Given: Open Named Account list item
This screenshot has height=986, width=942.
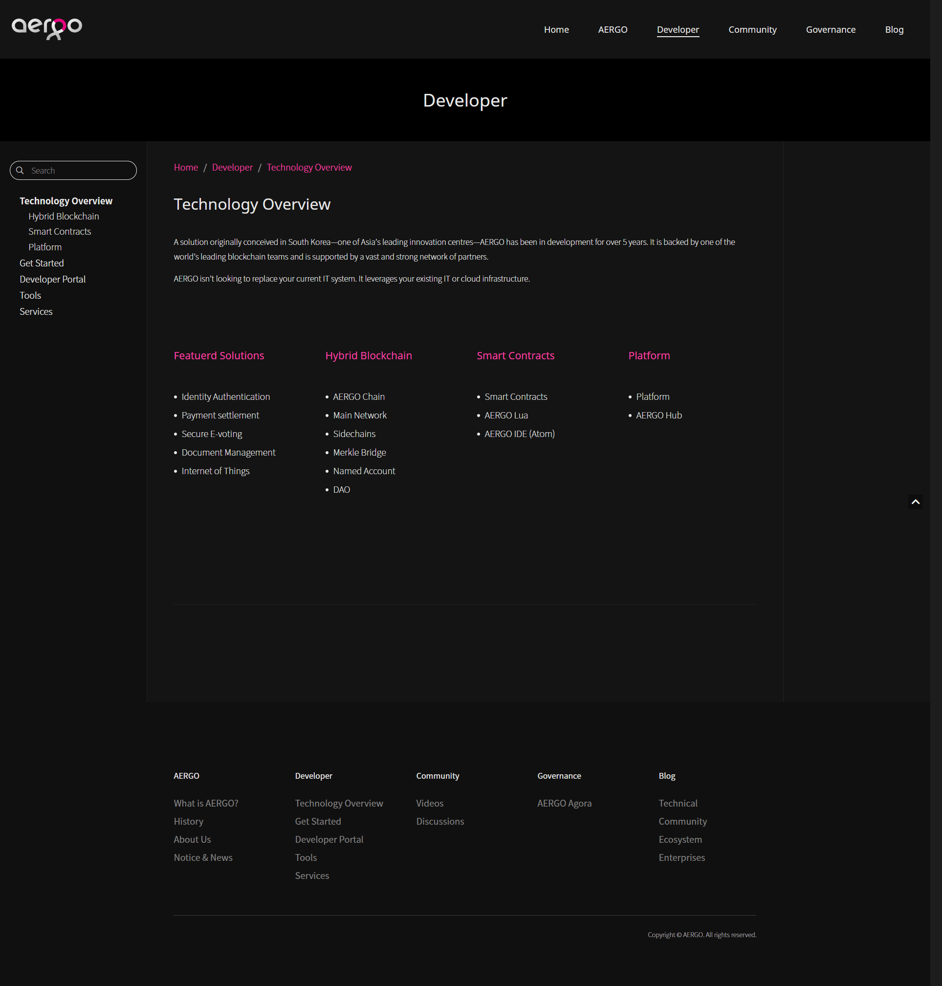Looking at the screenshot, I should (x=365, y=471).
